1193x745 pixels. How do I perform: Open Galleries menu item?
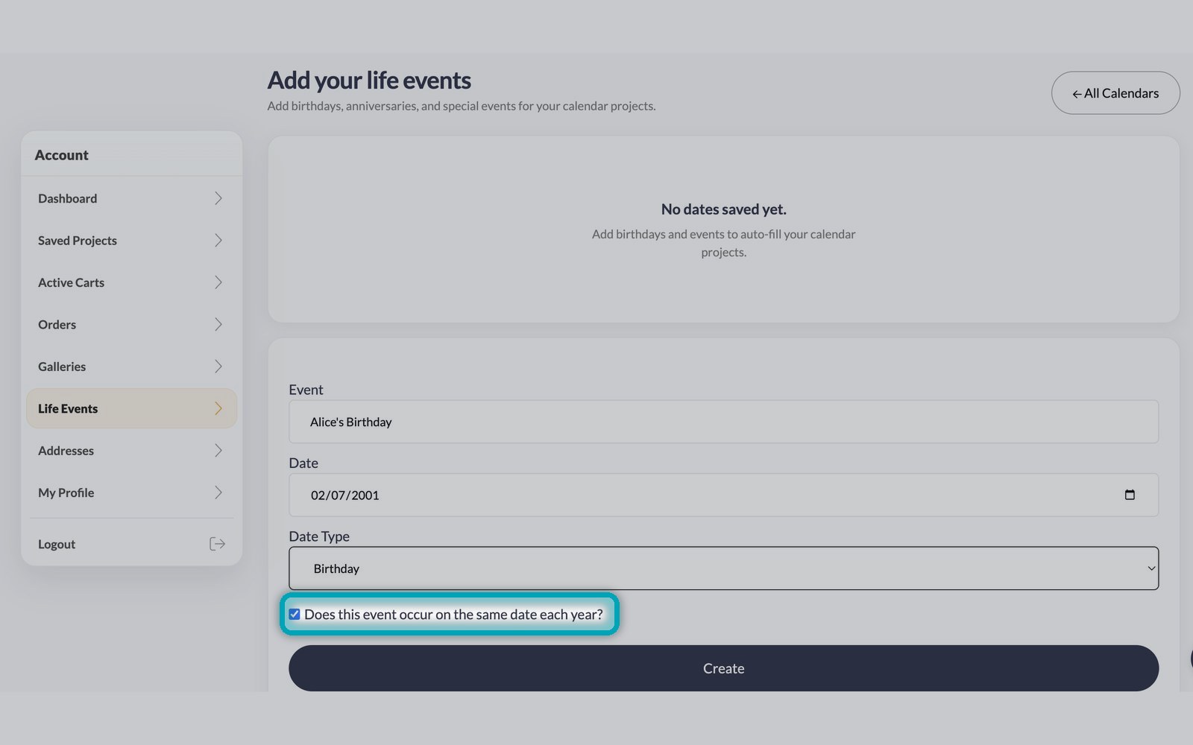(x=131, y=367)
